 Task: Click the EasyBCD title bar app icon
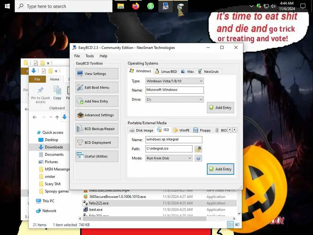tap(75, 47)
